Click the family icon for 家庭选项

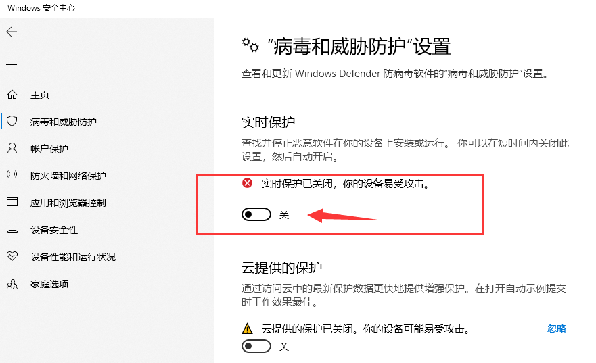click(12, 284)
